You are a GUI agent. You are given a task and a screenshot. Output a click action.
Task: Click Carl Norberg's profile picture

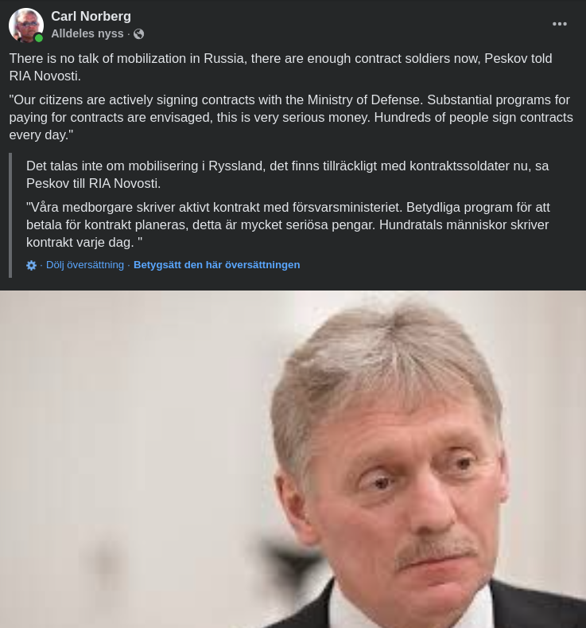(26, 25)
